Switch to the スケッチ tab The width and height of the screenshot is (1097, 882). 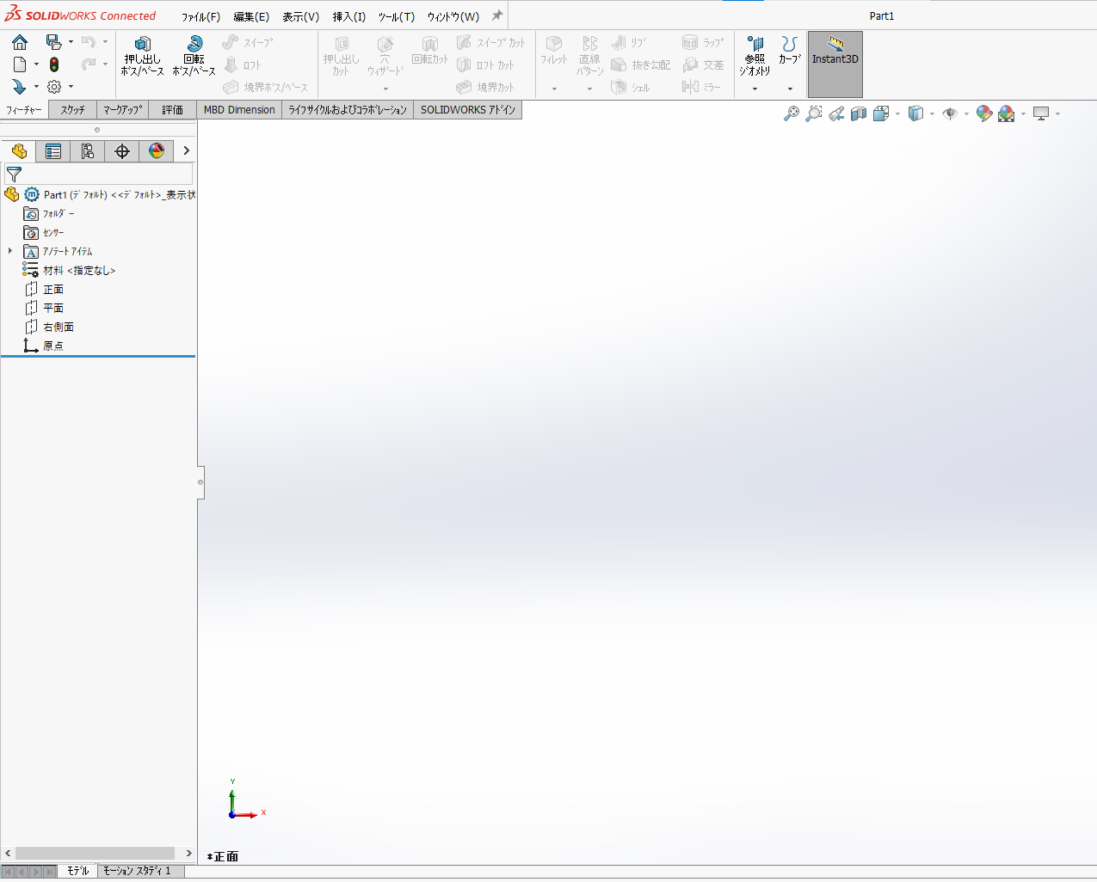point(72,109)
